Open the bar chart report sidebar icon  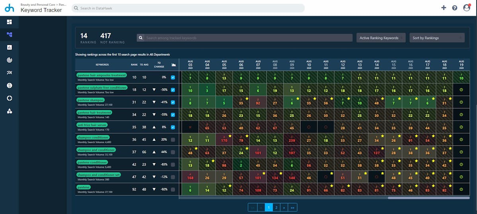10,47
